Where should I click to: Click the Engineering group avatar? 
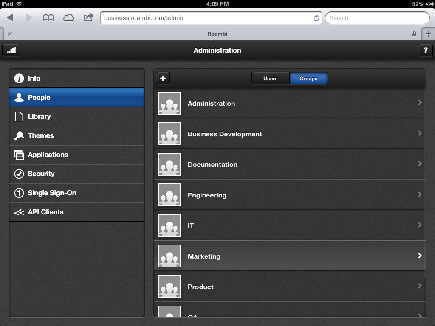pyautogui.click(x=169, y=195)
